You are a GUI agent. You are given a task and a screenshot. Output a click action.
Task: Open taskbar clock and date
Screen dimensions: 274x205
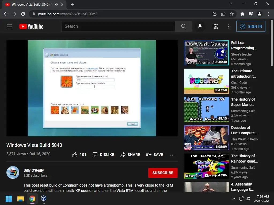[x=261, y=199]
